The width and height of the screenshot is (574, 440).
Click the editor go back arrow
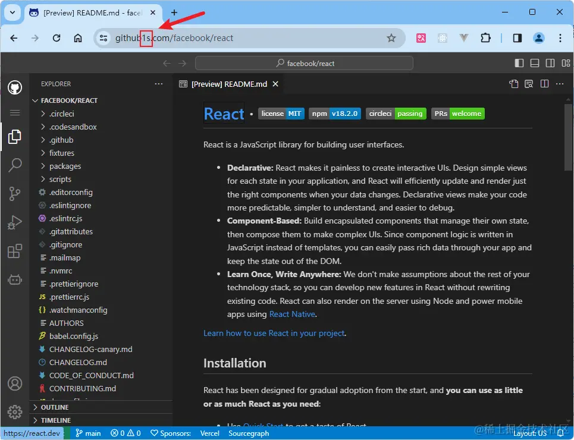click(x=167, y=64)
